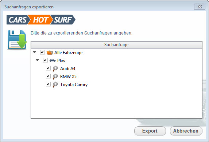Click the magnifier icon beside Audi A4
This screenshot has width=209, height=142.
pyautogui.click(x=55, y=69)
